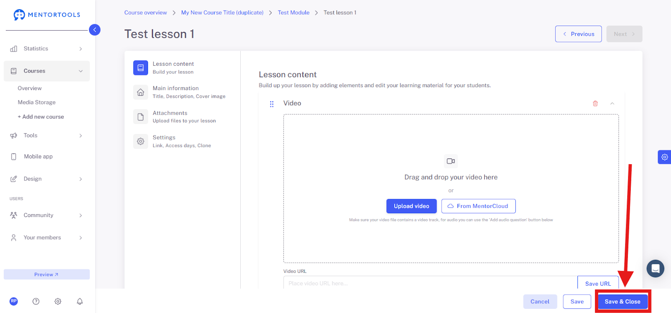This screenshot has height=313, width=671.
Task: Open the RP user avatar
Action: coord(14,301)
